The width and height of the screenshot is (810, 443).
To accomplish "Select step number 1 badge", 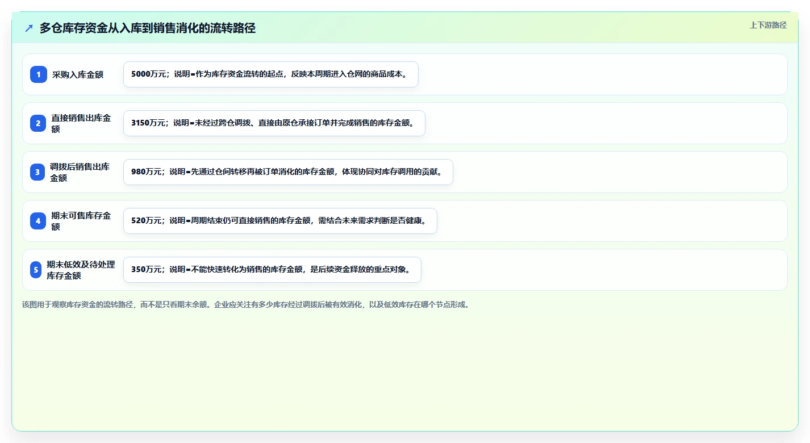I will click(x=39, y=74).
